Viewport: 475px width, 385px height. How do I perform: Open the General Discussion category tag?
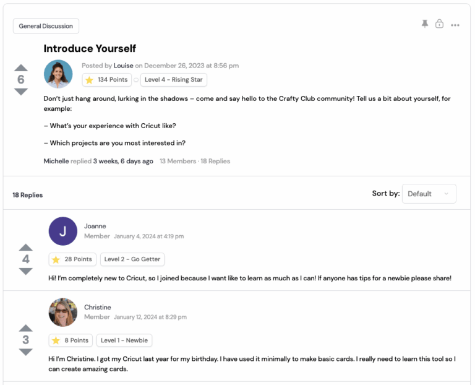click(46, 26)
